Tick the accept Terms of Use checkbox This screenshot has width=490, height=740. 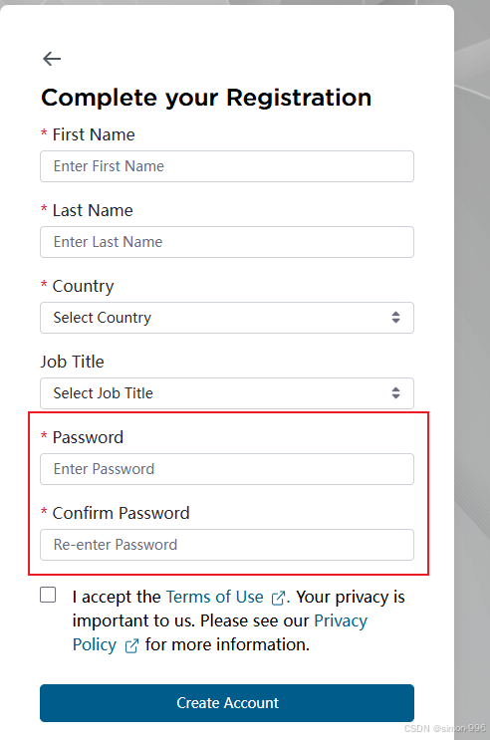tap(48, 595)
